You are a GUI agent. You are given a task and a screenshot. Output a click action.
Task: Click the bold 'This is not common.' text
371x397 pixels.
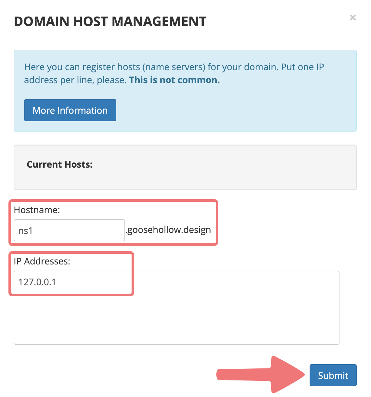tap(174, 80)
